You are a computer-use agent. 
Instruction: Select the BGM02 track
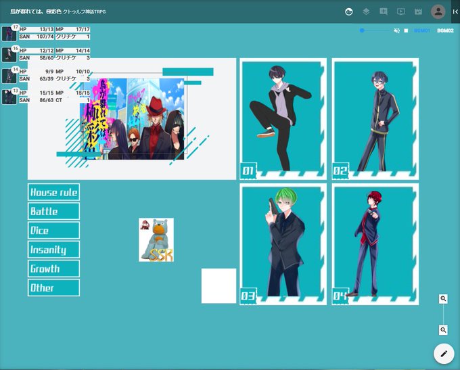(445, 30)
